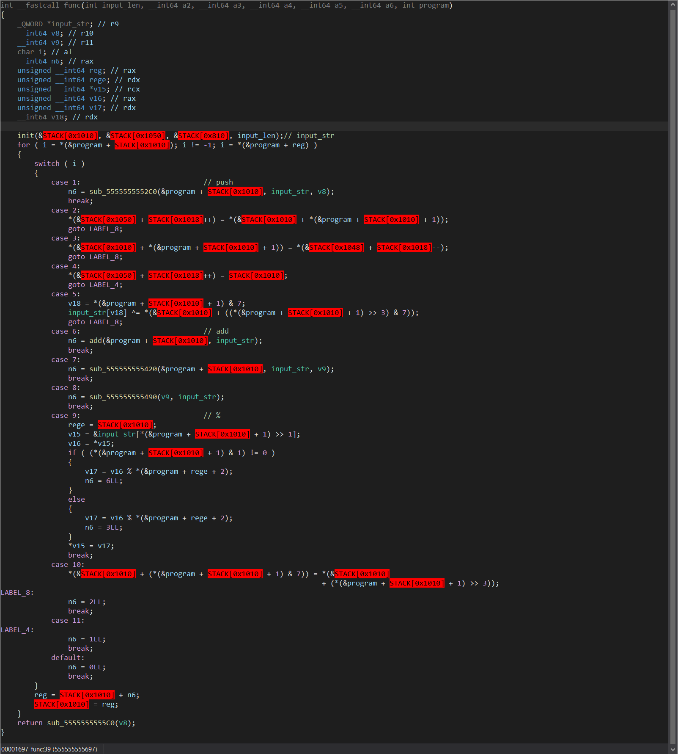Click the scrollbar down arrow
The height and width of the screenshot is (754, 678).
point(673,749)
